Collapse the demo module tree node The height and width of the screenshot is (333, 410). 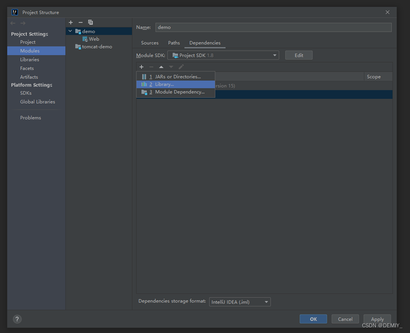[x=70, y=31]
